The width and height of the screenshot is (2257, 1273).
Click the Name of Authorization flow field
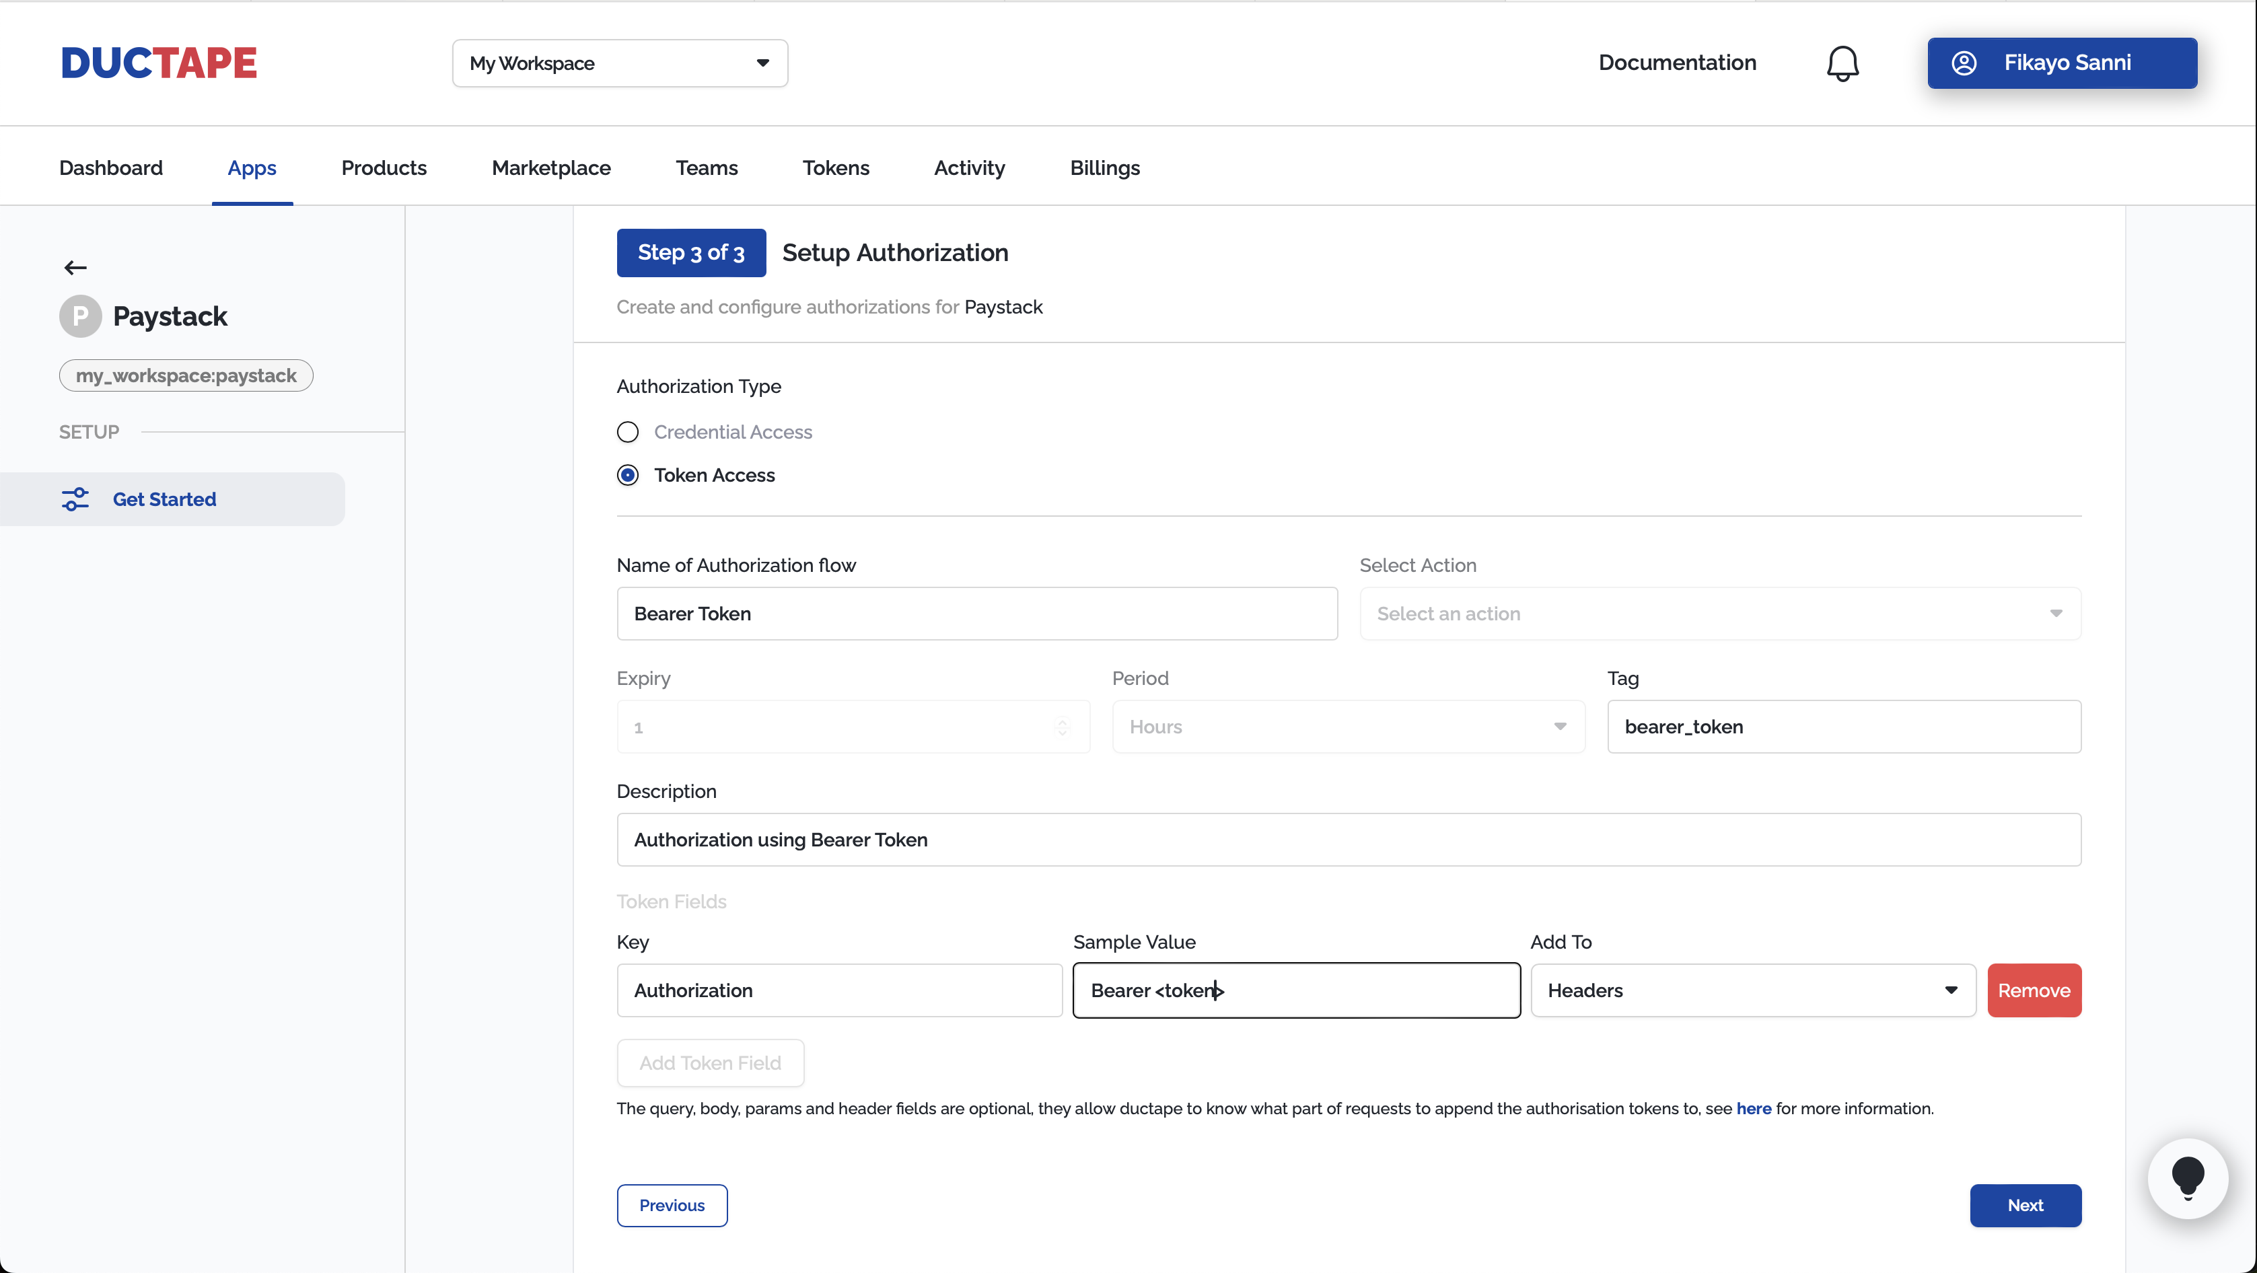pyautogui.click(x=977, y=613)
